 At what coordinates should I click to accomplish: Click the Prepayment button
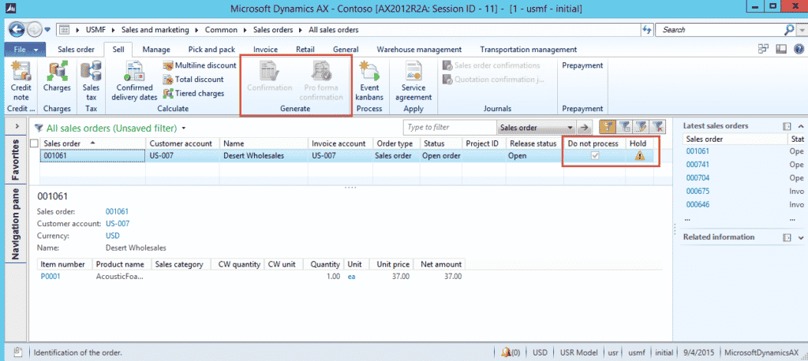coord(582,65)
